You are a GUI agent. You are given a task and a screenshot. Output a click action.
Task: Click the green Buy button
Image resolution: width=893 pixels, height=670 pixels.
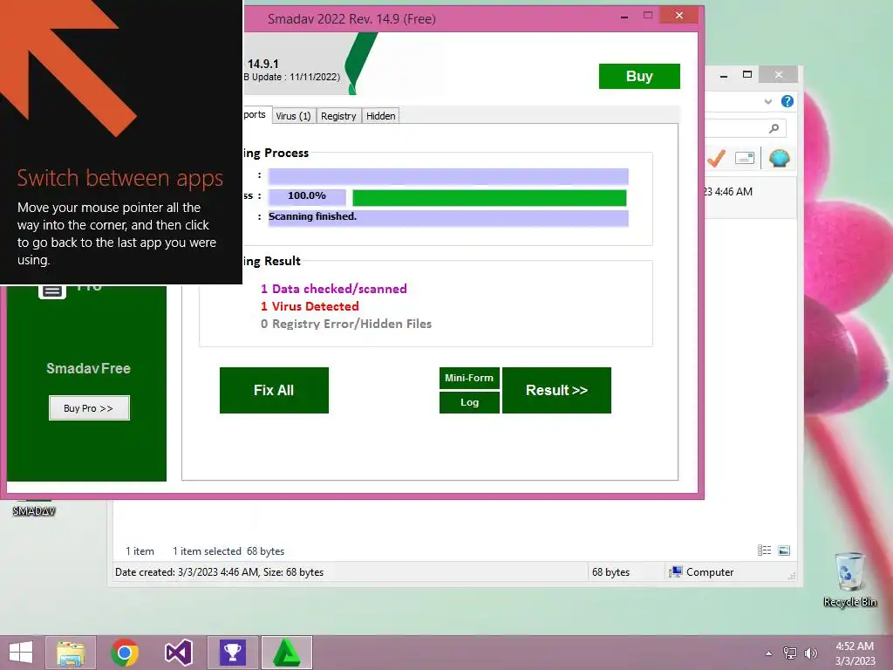click(639, 77)
